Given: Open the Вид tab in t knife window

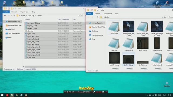Looking at the screenshot, I should tap(117, 13).
